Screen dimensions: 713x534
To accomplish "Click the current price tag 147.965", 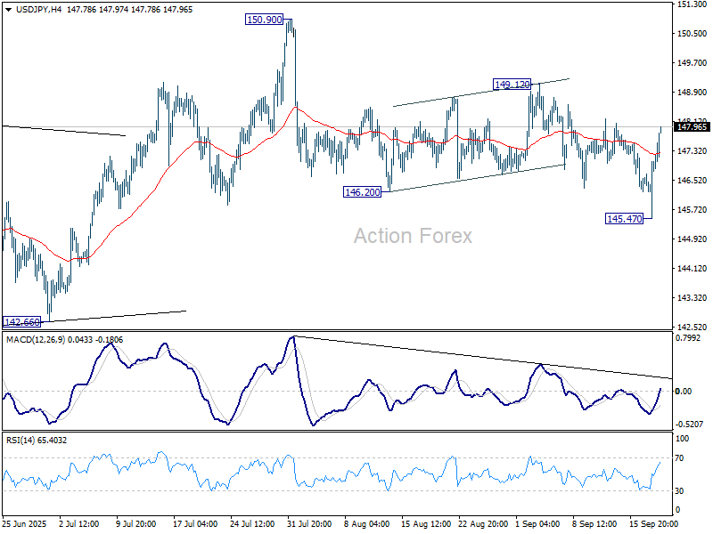I will pos(692,127).
